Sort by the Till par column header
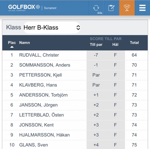This screenshot has height=149, width=150. coord(96,45)
